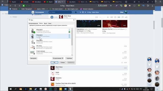Open Blood In The Cut video thumbnail
This screenshot has width=163, height=91.
[115, 24]
